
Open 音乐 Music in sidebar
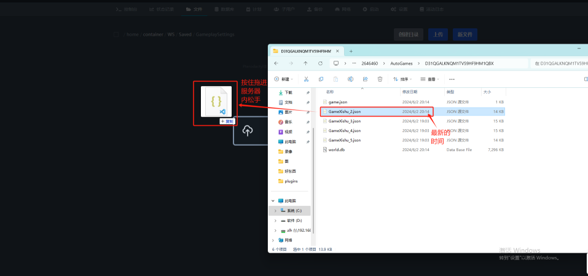(x=288, y=122)
